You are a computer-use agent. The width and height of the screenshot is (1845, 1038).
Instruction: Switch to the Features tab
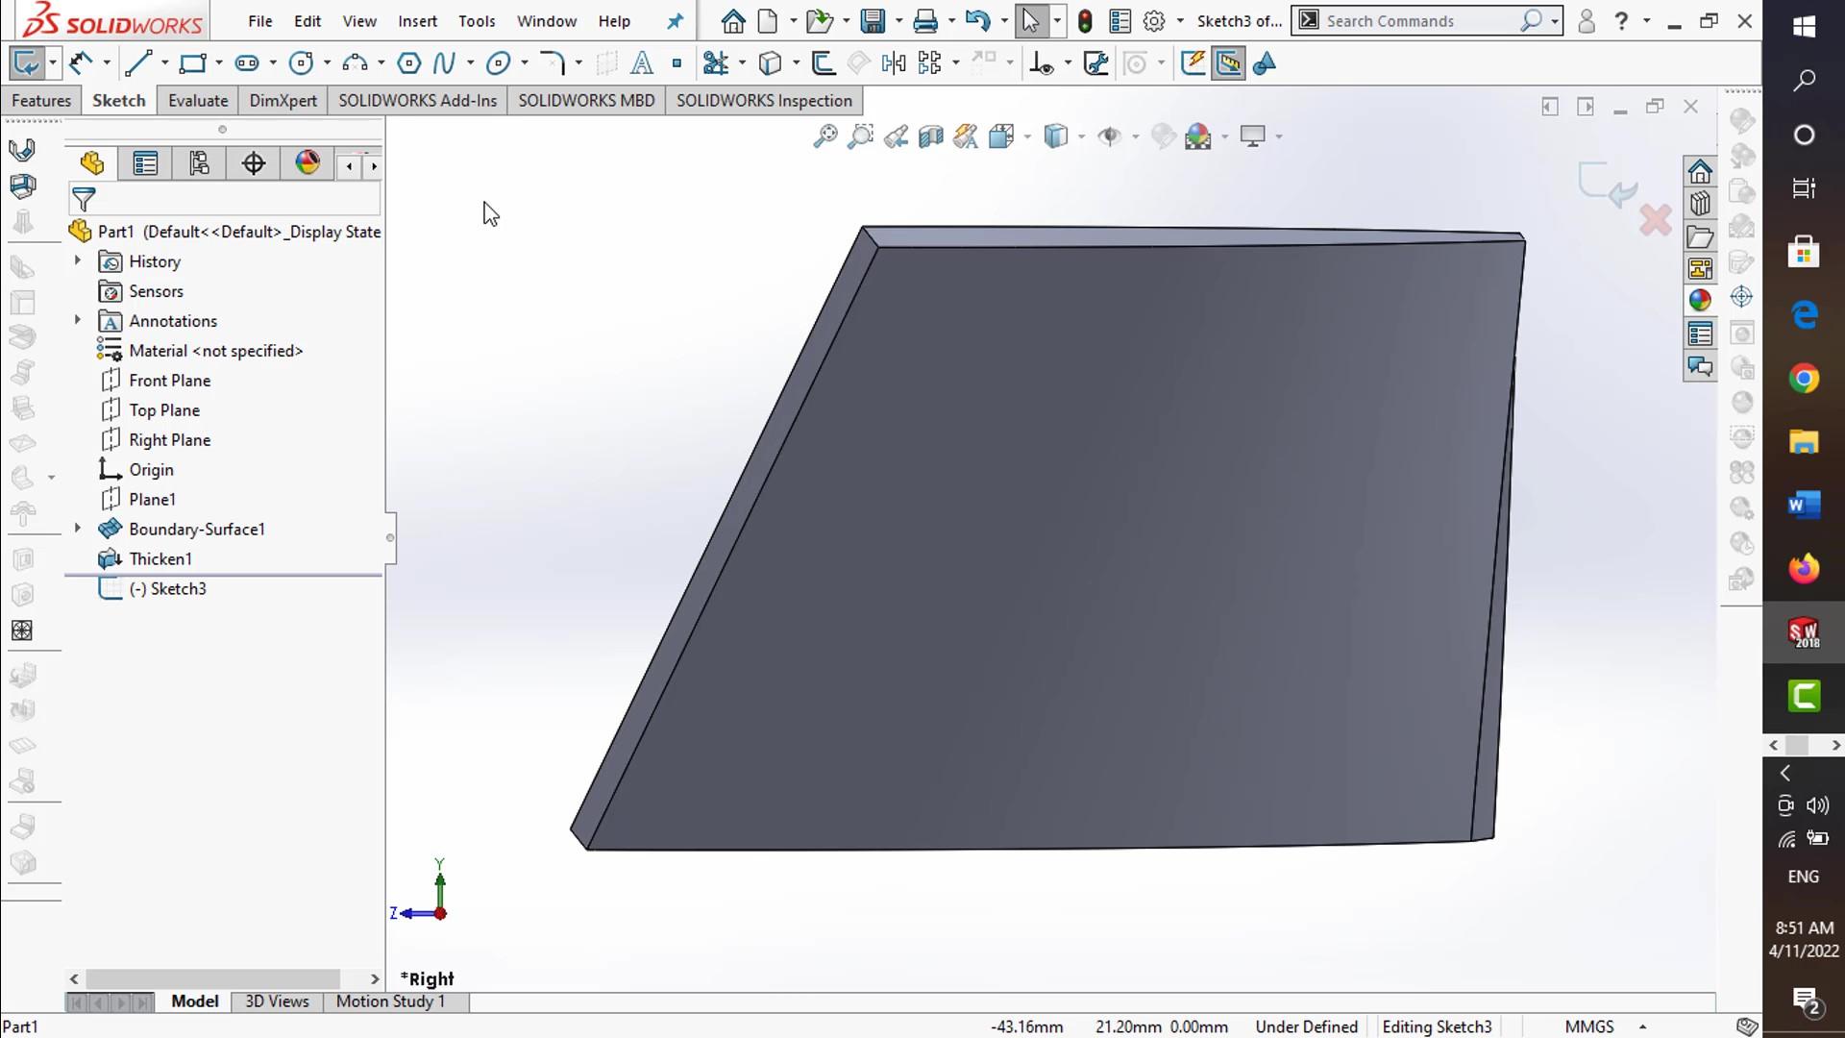tap(40, 101)
